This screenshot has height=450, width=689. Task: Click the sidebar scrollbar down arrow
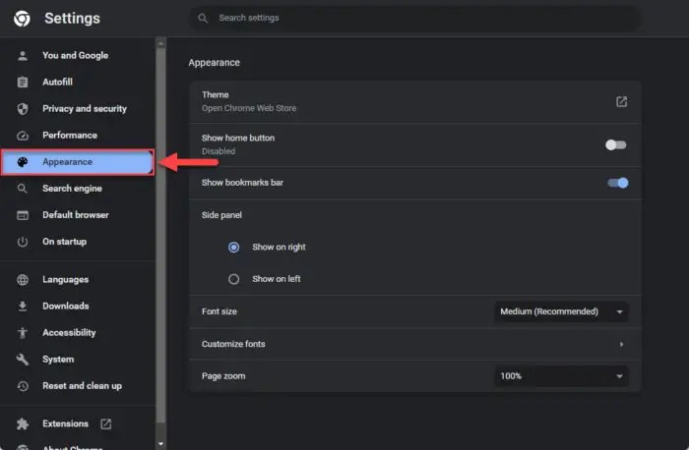click(160, 444)
